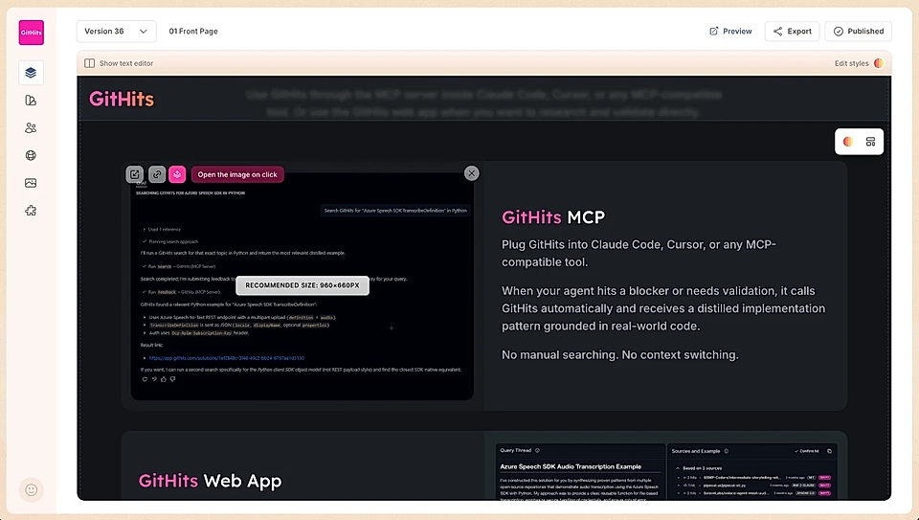Click the 'No manual searching' line
Image resolution: width=919 pixels, height=520 pixels.
[x=620, y=354]
